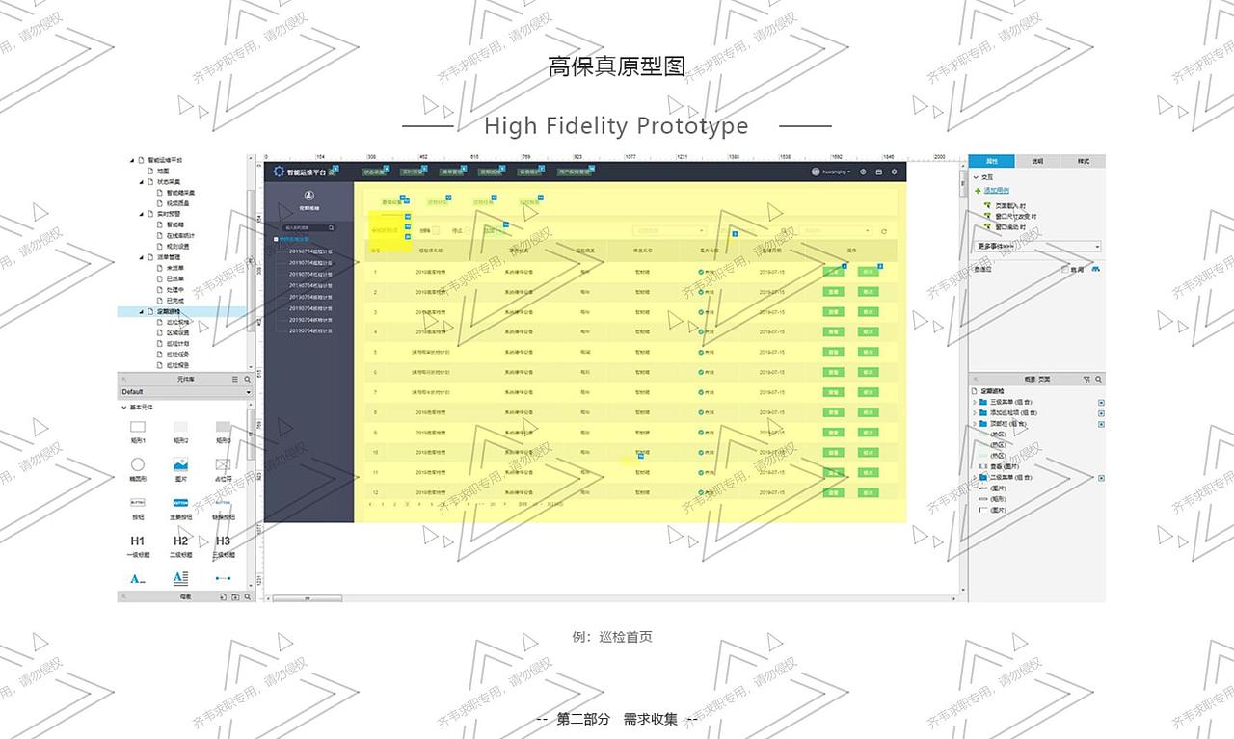This screenshot has width=1234, height=739.
Task: Select the paragraph text widget below H2
Action: coord(180,578)
